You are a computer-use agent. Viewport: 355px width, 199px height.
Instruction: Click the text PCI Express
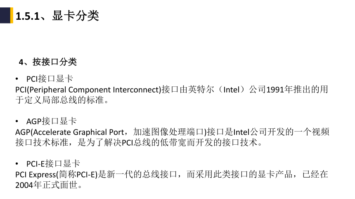click(x=35, y=175)
